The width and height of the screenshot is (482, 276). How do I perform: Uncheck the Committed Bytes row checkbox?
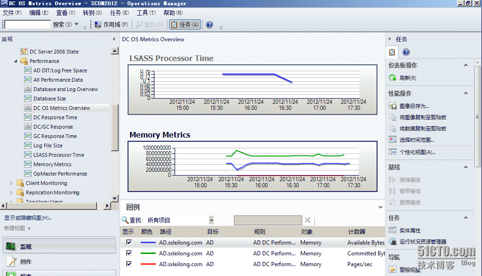[x=129, y=253]
